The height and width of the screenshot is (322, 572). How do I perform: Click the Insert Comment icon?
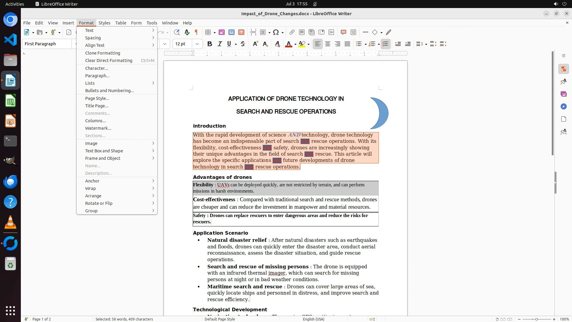[x=343, y=32]
